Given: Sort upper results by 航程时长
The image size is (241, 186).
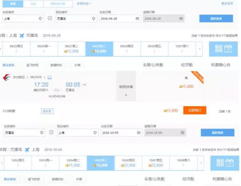Looking at the screenshot, I should coord(57,65).
